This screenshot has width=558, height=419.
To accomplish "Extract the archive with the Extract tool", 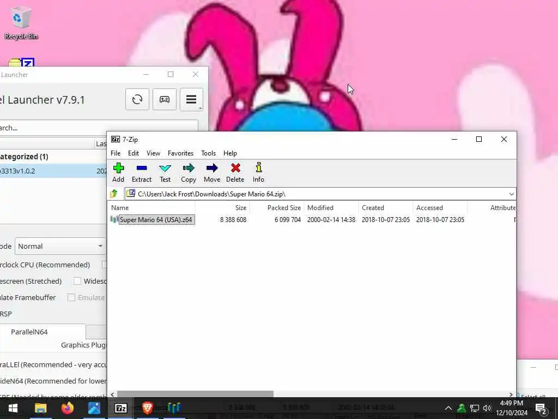I will [142, 173].
